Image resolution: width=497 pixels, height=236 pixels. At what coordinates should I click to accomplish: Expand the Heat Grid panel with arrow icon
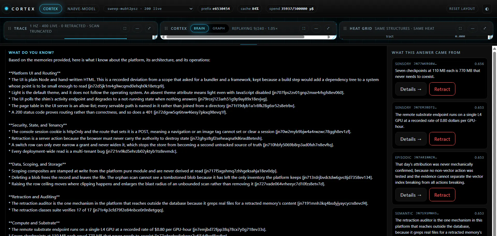click(485, 28)
